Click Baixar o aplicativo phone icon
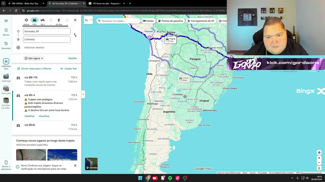This screenshot has height=182, width=325. pyautogui.click(x=6, y=163)
